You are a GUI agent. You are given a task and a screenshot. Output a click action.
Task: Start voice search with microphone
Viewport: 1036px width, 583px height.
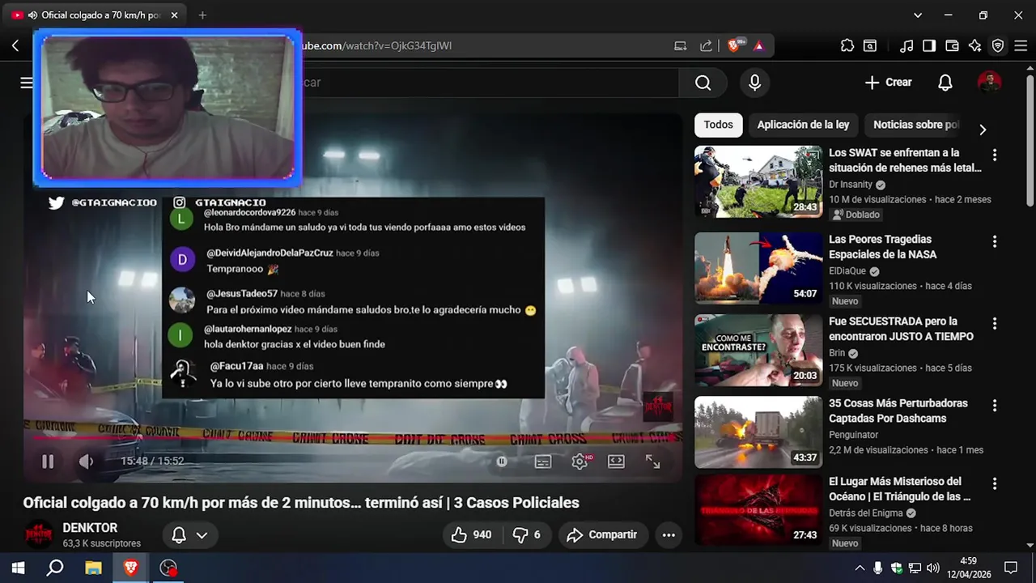pos(754,83)
